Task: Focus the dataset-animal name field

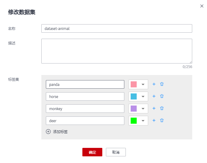Action: pyautogui.click(x=116, y=28)
